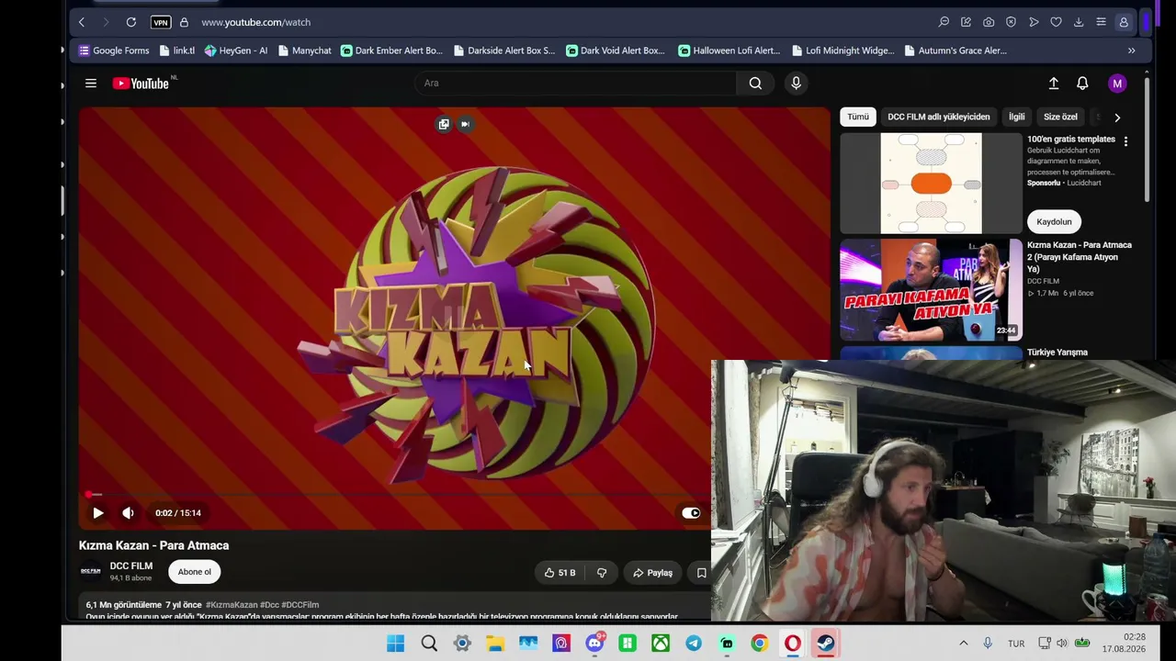This screenshot has height=661, width=1176.
Task: Open options for the Lucidchart ad
Action: coord(1125,141)
